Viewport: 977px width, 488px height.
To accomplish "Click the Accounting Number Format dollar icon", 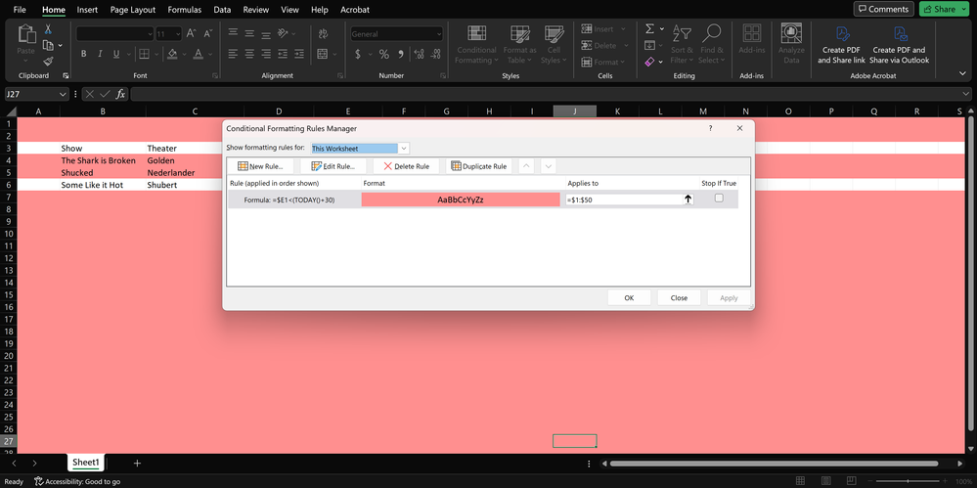I will pos(358,54).
